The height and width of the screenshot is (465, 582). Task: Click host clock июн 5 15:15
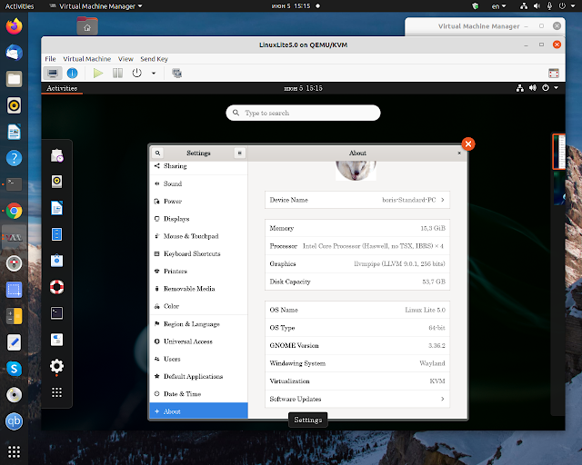(291, 6)
